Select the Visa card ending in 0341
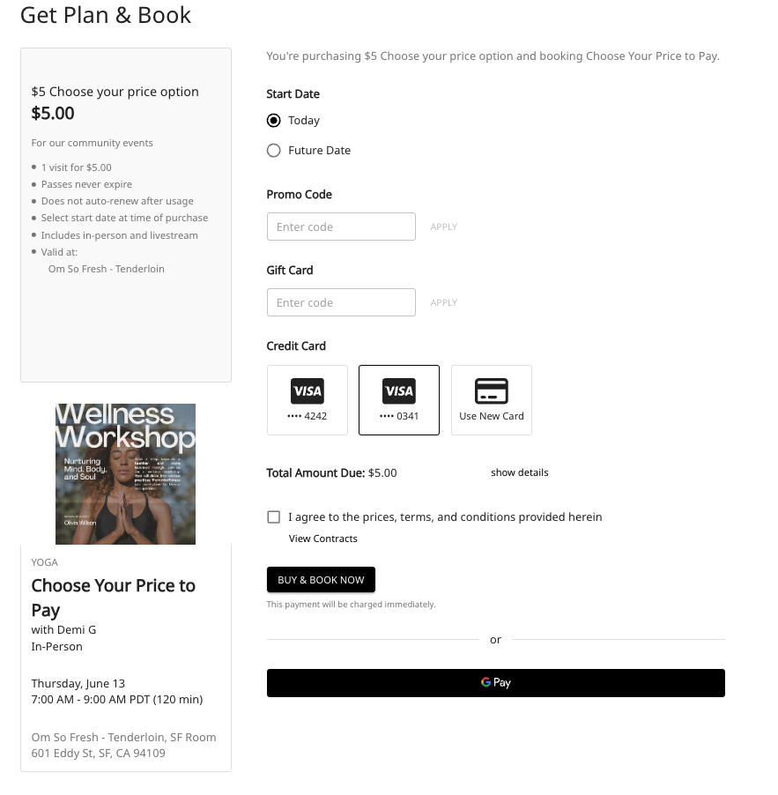Viewport: 778px width, 795px height. tap(399, 400)
